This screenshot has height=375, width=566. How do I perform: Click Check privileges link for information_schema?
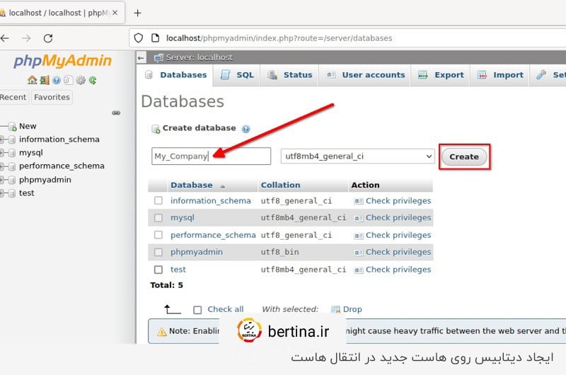click(398, 201)
